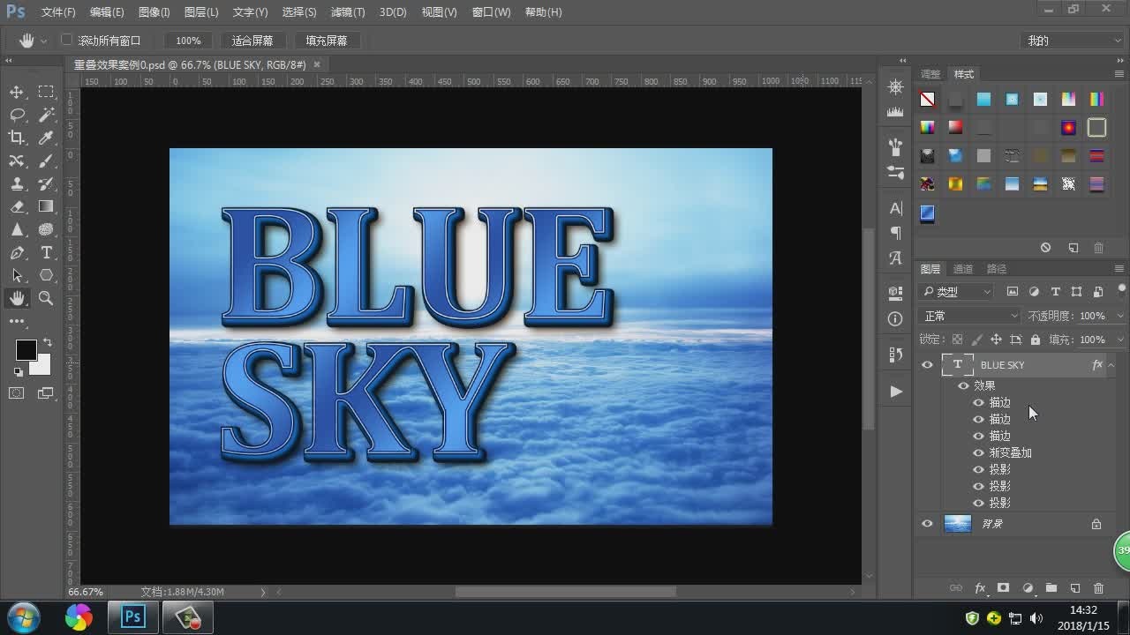
Task: Click the 100% zoom button
Action: (x=188, y=41)
